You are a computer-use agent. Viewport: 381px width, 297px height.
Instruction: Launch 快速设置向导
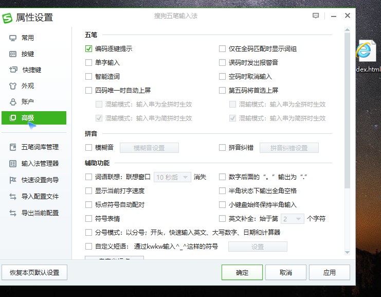[x=34, y=180]
